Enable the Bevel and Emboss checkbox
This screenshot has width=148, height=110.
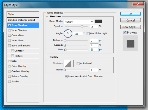coord(9,46)
